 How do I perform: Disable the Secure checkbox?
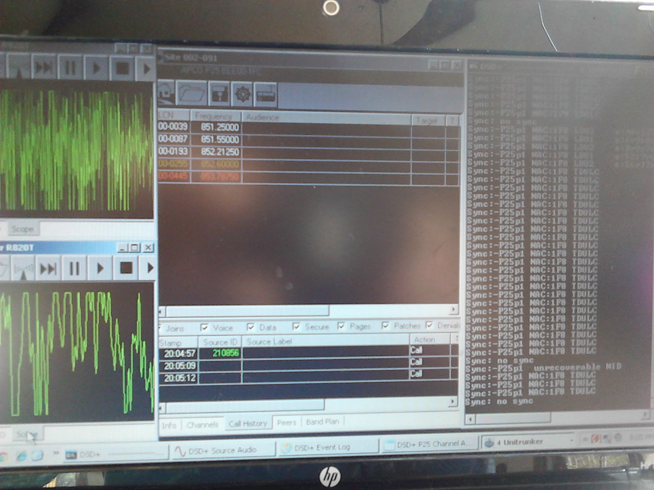[296, 327]
